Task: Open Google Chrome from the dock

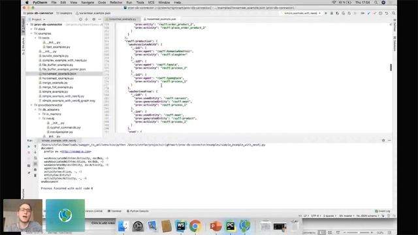Action: [x=195, y=226]
